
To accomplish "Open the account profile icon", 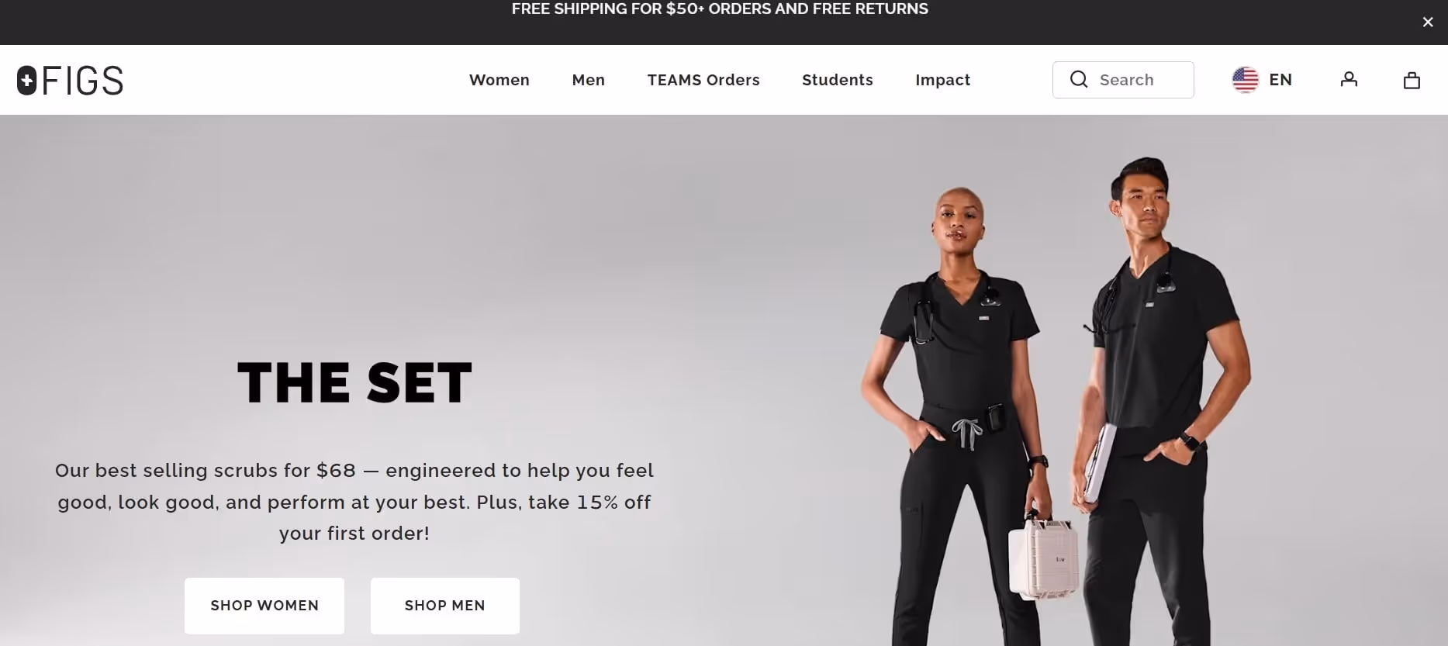I will tap(1349, 79).
